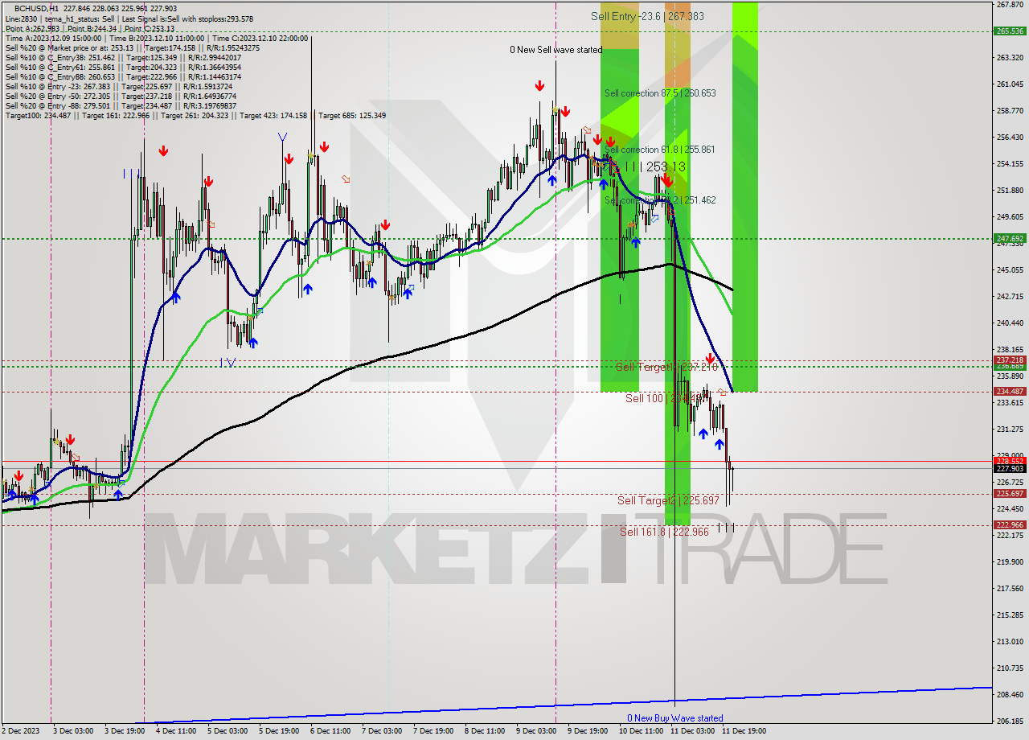This screenshot has width=1029, height=740.
Task: Click the 219.900 price axis value
Action: [1010, 561]
